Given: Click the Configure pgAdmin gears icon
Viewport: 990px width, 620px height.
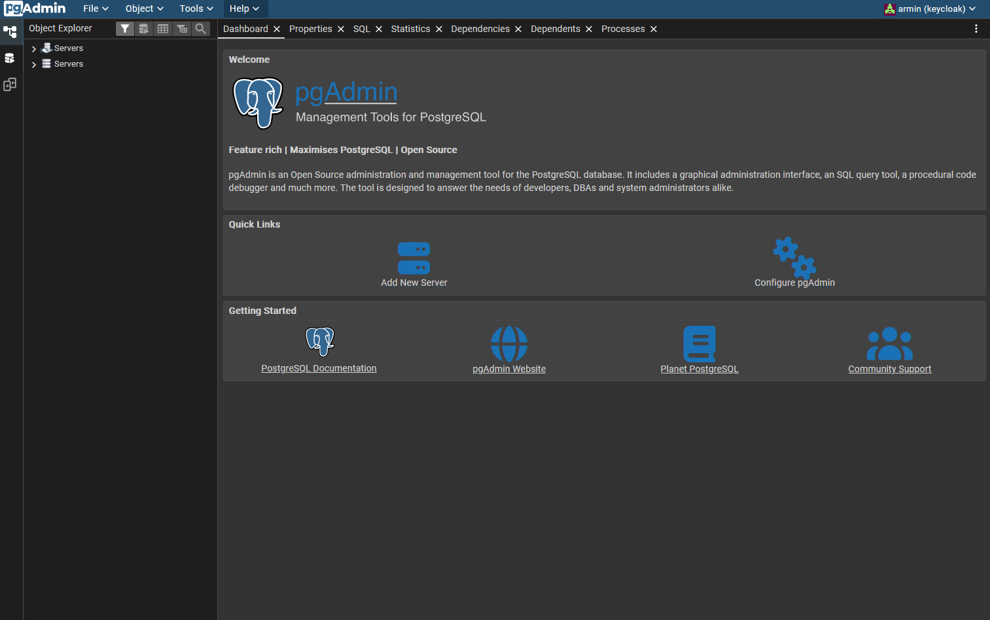Looking at the screenshot, I should pos(794,258).
